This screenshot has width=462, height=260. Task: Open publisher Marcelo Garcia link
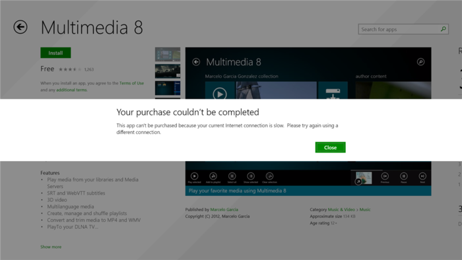point(224,209)
